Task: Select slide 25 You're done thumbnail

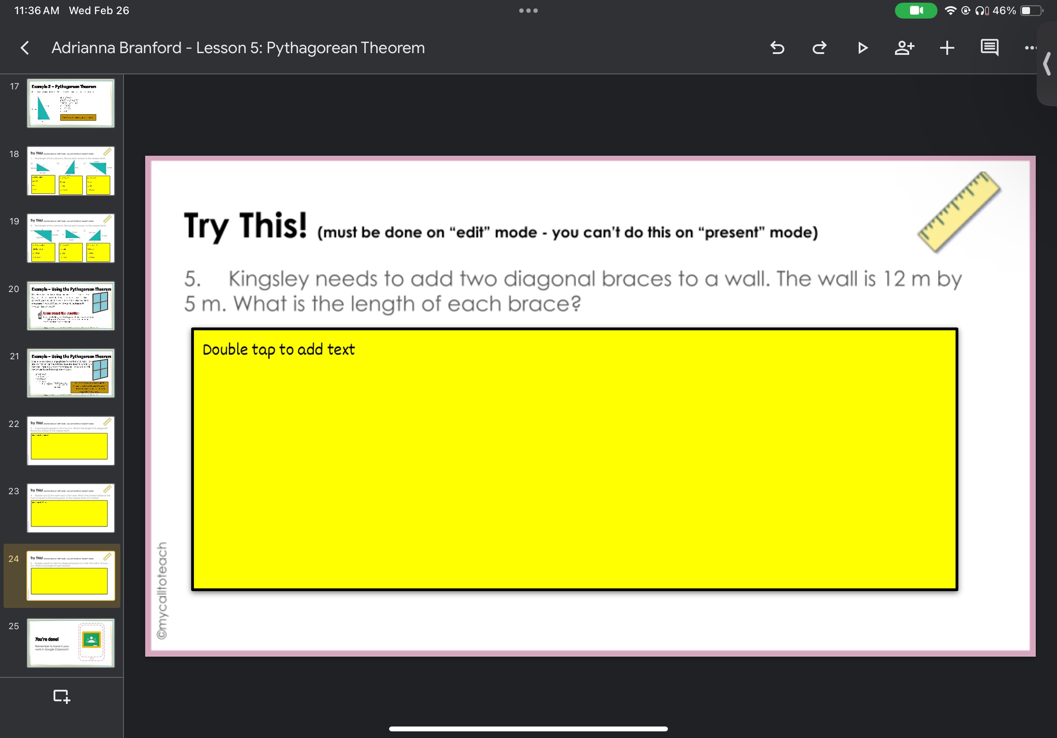Action: coord(71,642)
